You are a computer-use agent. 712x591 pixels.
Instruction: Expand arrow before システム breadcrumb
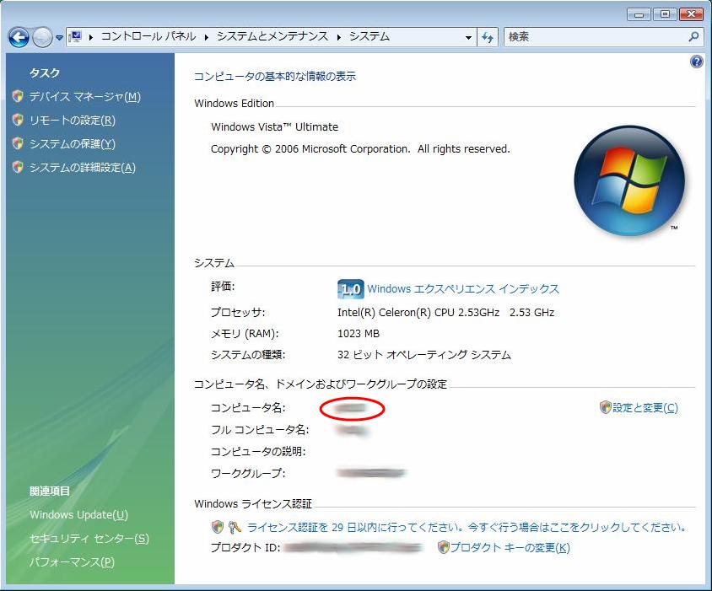pos(339,37)
